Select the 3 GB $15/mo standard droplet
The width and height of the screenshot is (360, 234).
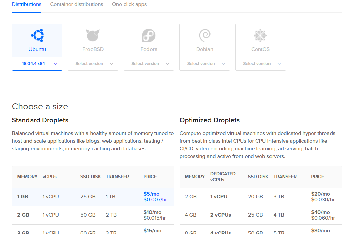93,229
